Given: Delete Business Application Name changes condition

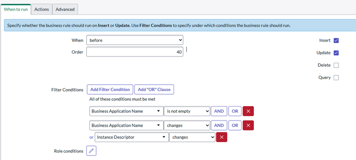Looking at the screenshot, I should (248, 125).
